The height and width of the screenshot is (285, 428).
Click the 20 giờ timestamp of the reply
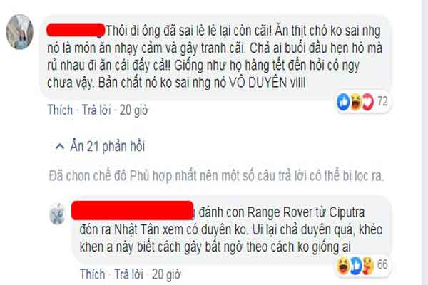coord(166,274)
